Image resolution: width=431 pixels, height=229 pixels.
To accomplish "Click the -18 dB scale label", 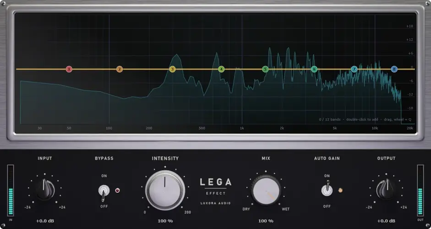I will 410,108.
